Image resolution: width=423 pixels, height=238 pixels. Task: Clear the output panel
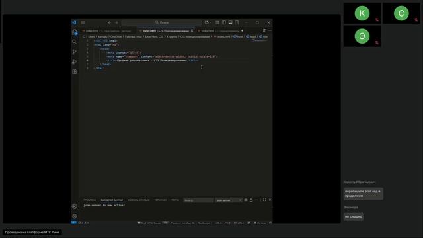pos(246,200)
